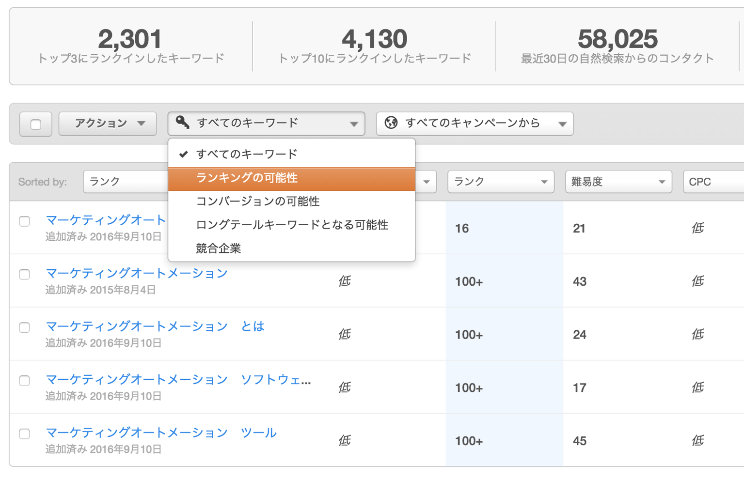The width and height of the screenshot is (744, 480).
Task: Click the 2,301 top 3 keywords stat
Action: tap(130, 40)
